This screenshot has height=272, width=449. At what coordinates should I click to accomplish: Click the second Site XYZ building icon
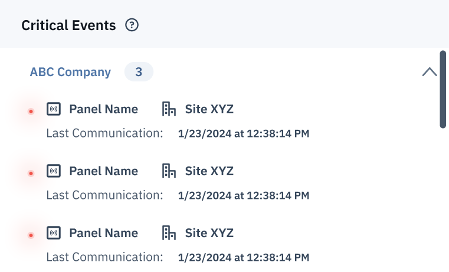click(x=169, y=171)
